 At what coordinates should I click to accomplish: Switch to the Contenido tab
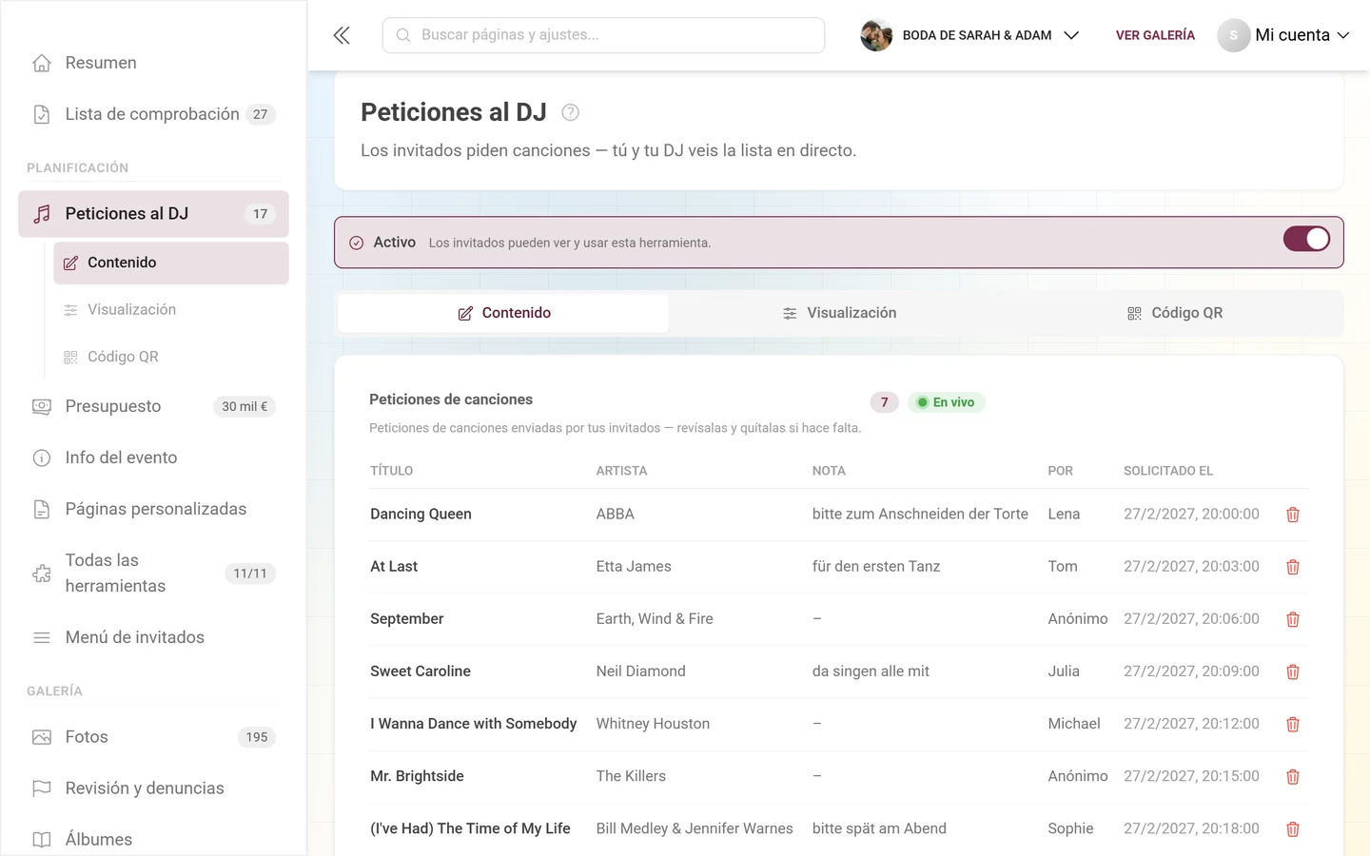pyautogui.click(x=503, y=313)
